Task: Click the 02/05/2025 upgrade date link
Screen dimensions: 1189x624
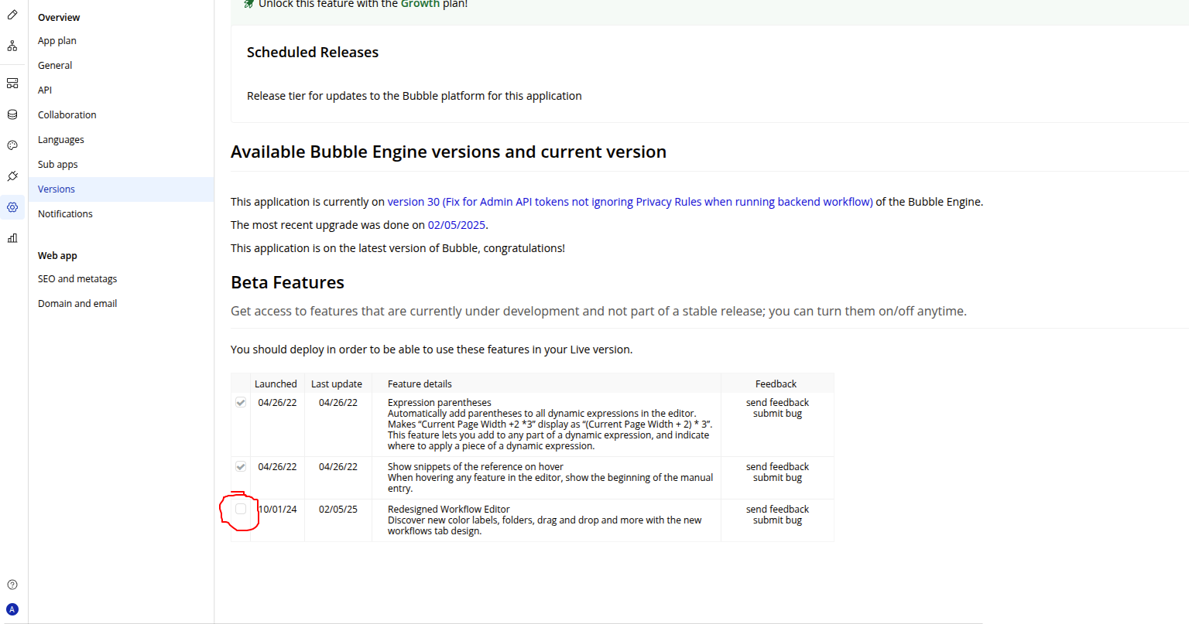Action: [x=457, y=225]
